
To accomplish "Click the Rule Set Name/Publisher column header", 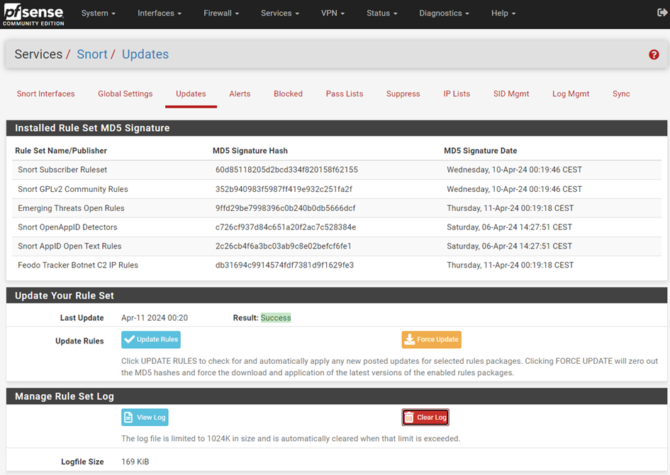I will [x=61, y=151].
